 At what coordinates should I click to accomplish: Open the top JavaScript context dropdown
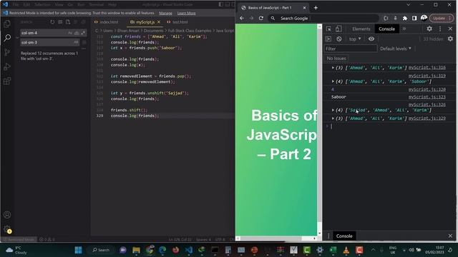(x=355, y=39)
